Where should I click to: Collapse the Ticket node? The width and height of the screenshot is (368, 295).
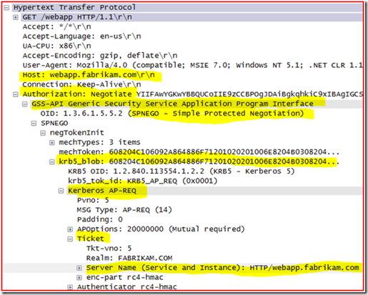tap(70, 239)
